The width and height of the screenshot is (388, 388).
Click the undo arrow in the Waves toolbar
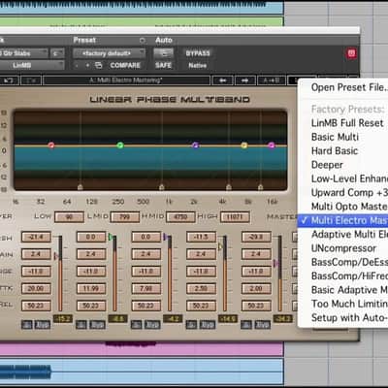click(x=9, y=81)
